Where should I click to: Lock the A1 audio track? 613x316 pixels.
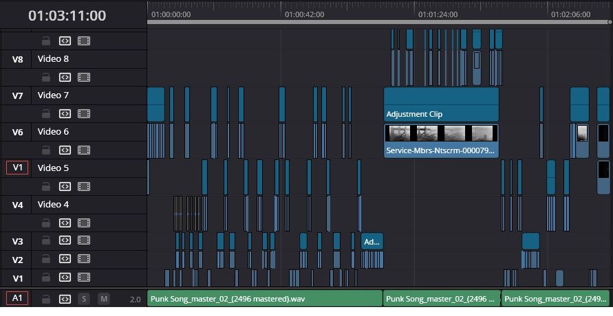pyautogui.click(x=46, y=300)
